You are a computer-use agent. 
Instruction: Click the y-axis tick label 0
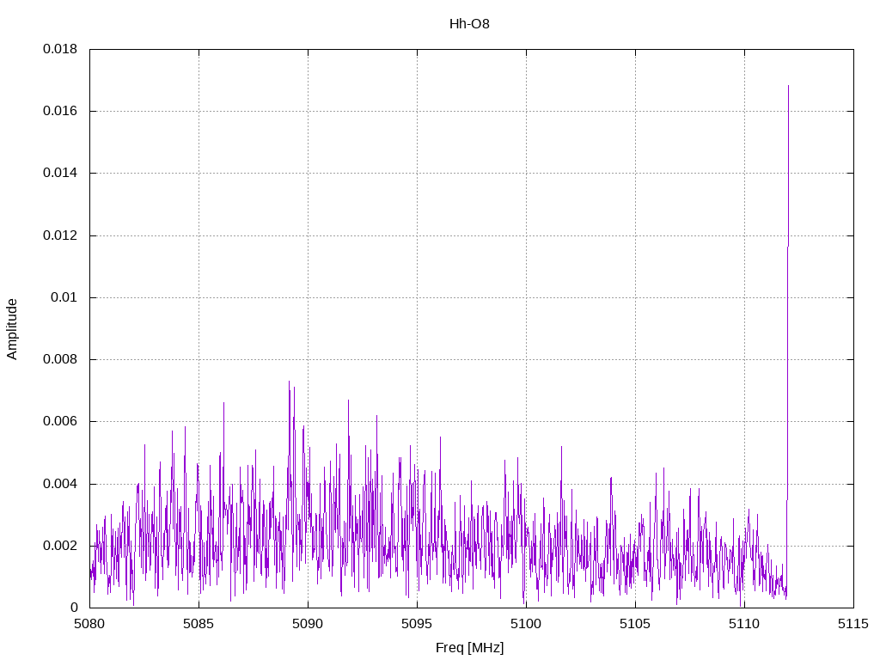[x=74, y=608]
